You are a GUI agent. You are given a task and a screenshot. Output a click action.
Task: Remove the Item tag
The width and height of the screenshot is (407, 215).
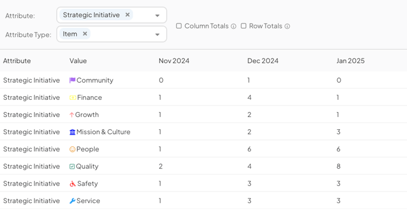pos(85,34)
